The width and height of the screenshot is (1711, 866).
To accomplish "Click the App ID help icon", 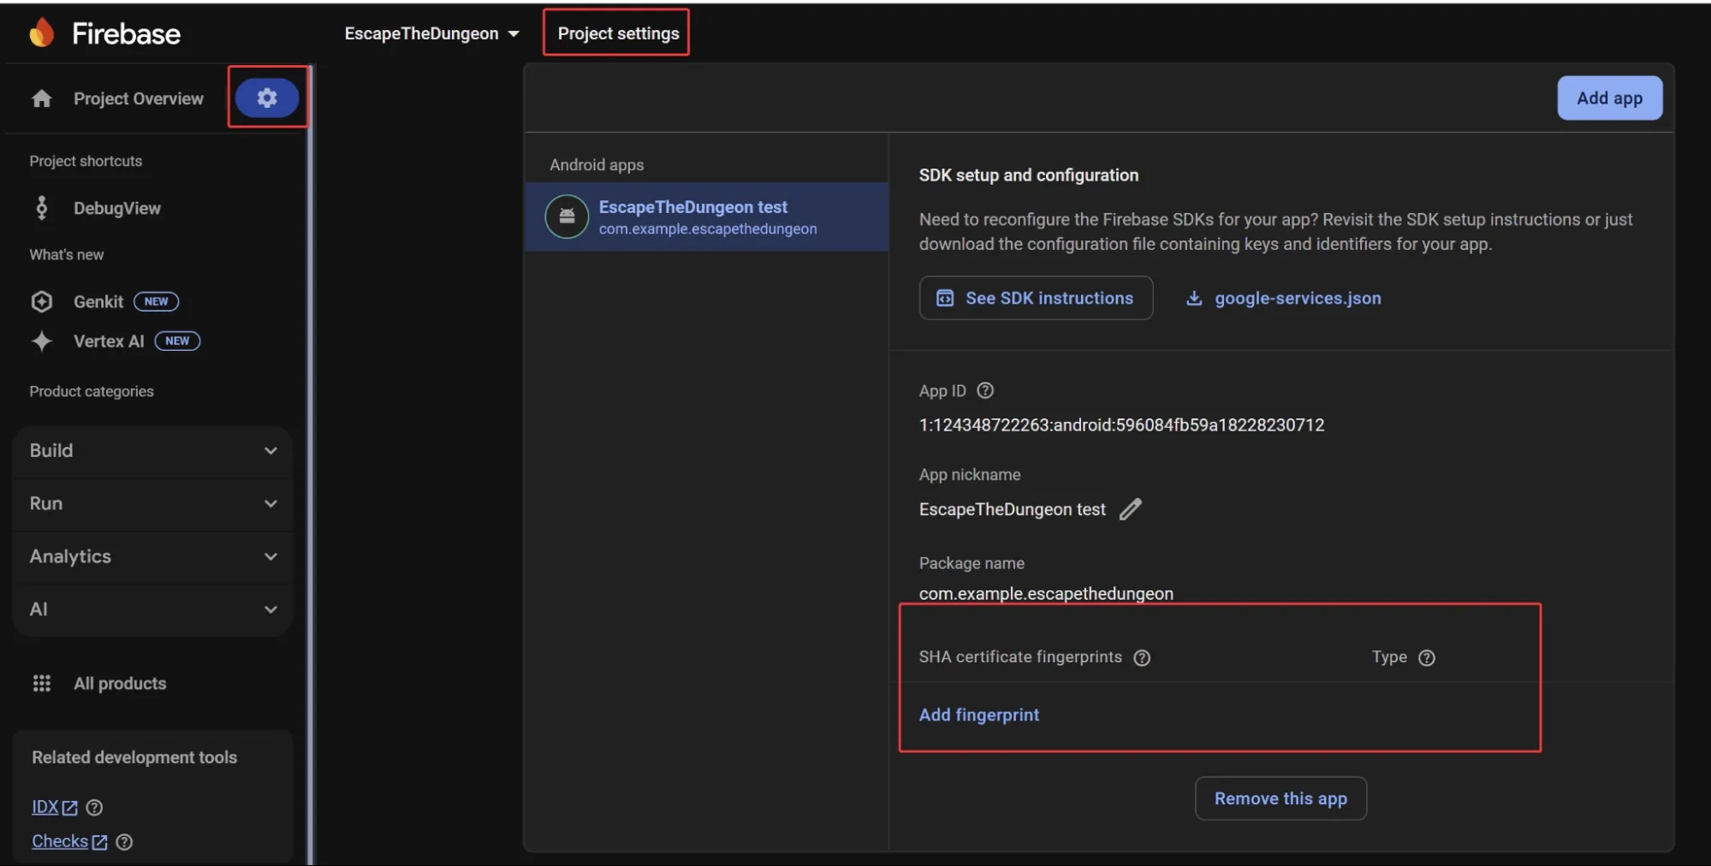I will (x=985, y=390).
